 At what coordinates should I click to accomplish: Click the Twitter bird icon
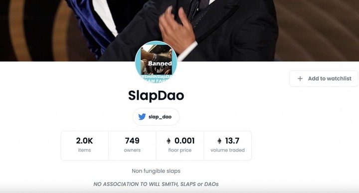point(142,117)
